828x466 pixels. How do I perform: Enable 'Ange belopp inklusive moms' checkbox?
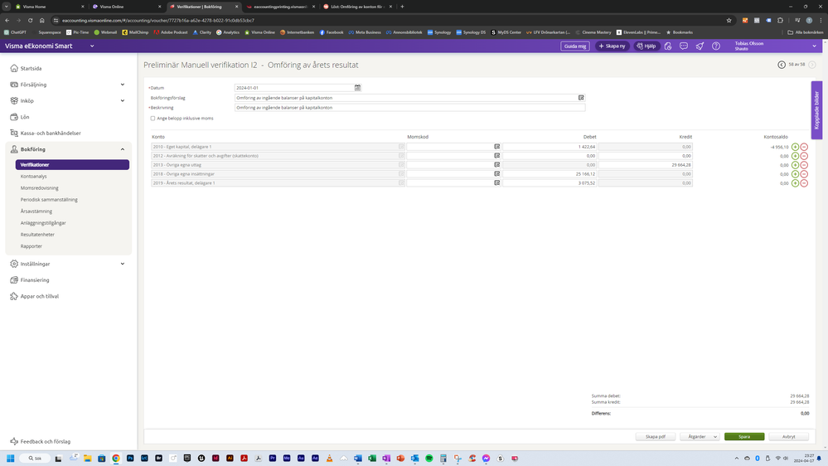153,119
